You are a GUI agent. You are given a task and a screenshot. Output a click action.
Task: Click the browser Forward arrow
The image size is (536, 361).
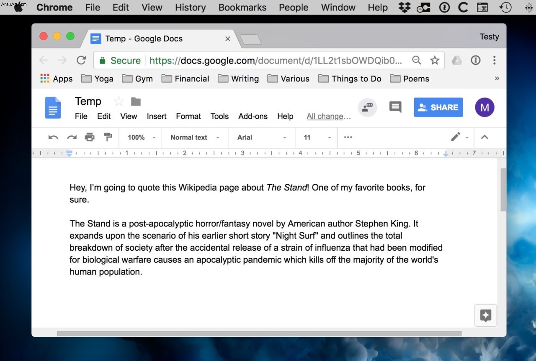tap(62, 60)
